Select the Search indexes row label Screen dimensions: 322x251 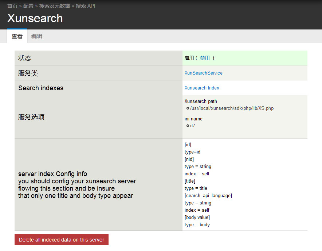pos(41,88)
